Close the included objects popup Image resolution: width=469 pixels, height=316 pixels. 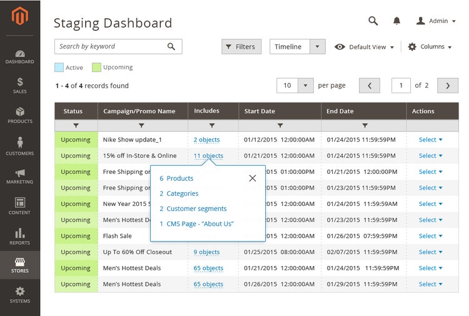(x=252, y=178)
